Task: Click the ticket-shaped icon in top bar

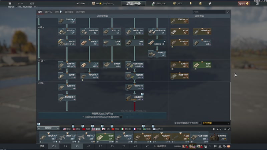Action: [210, 3]
